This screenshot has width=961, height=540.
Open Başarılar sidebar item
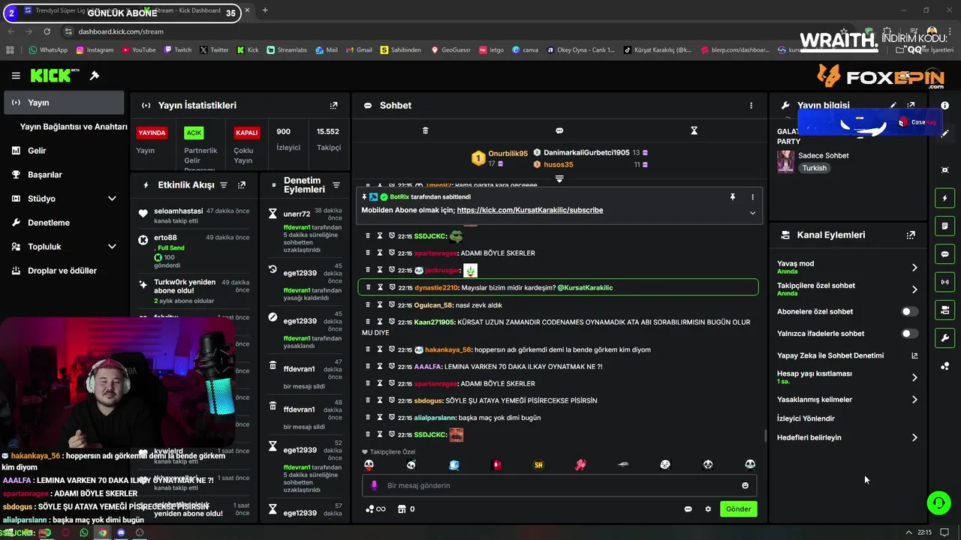point(64,175)
